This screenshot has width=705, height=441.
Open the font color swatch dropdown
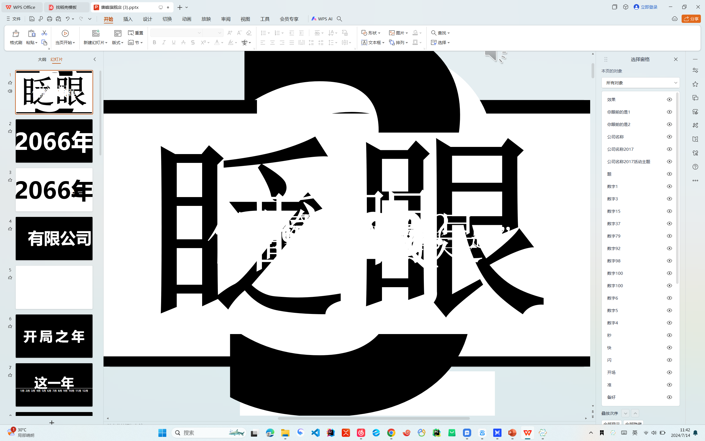(x=222, y=42)
